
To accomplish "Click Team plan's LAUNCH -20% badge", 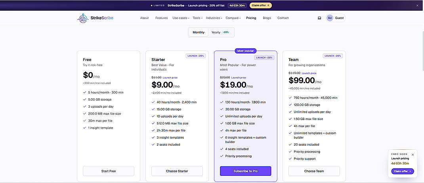I will click(x=332, y=56).
